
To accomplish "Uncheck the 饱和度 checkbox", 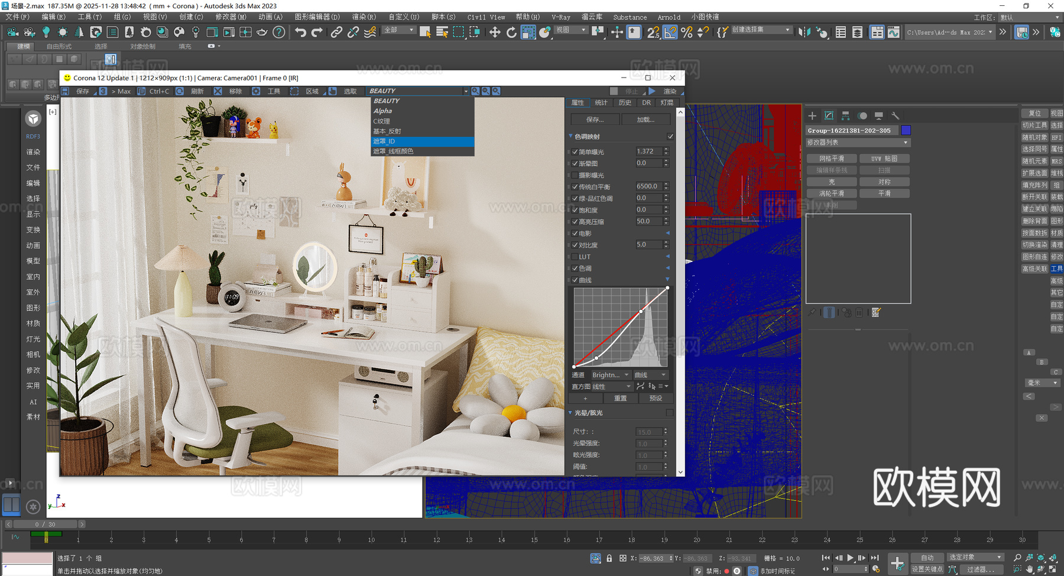I will tap(575, 210).
